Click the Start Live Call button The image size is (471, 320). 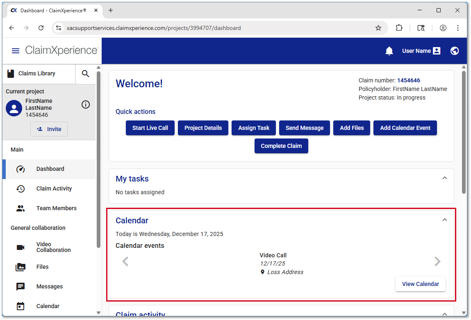[x=150, y=128]
